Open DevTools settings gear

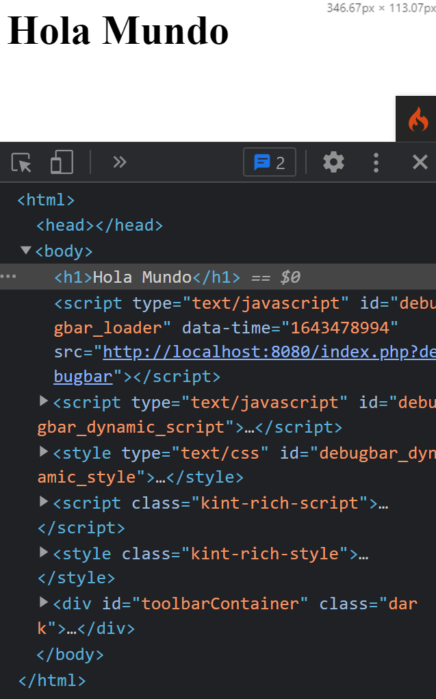(x=333, y=162)
